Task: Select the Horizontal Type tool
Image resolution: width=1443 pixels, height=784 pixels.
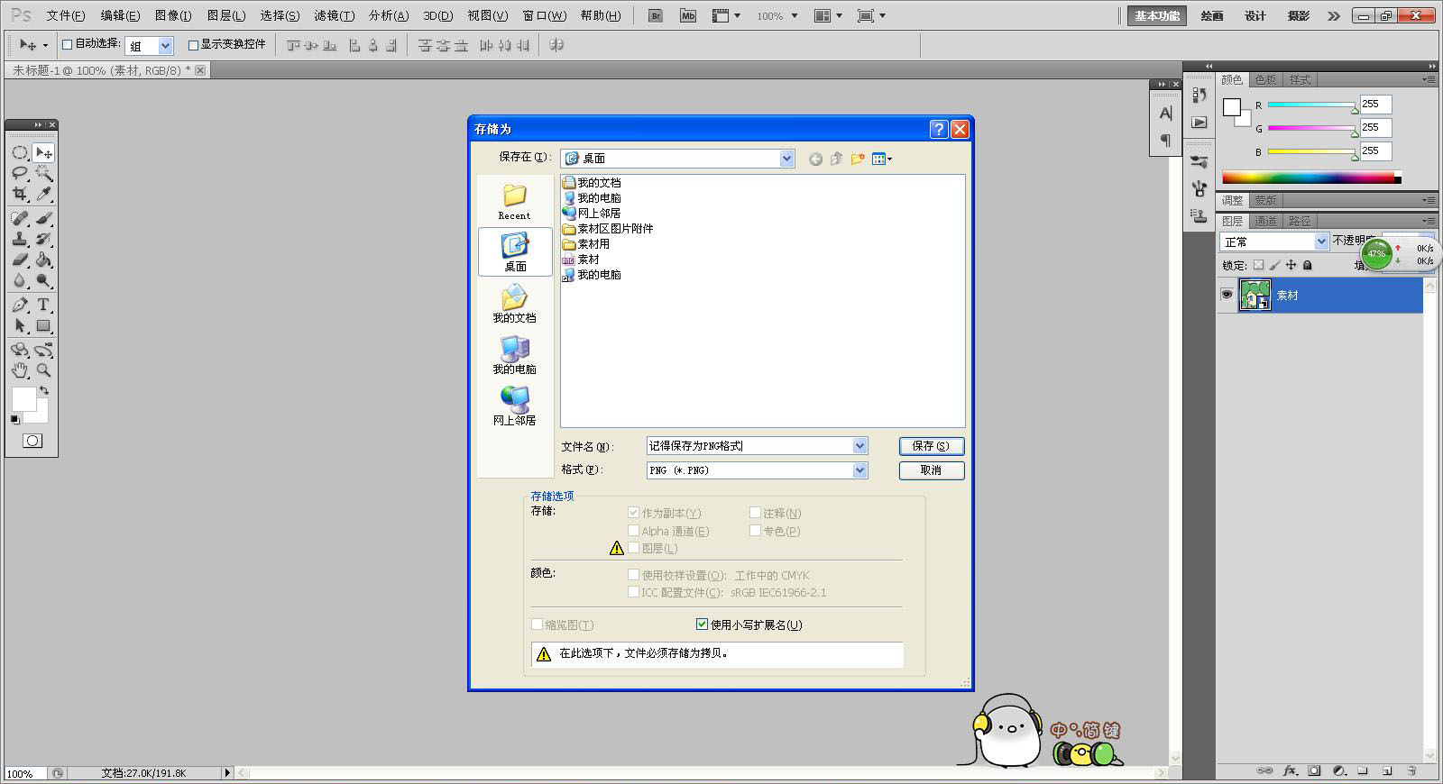Action: (x=43, y=305)
